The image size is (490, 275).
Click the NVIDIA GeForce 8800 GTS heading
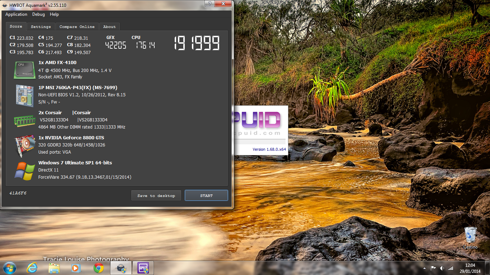(x=71, y=138)
